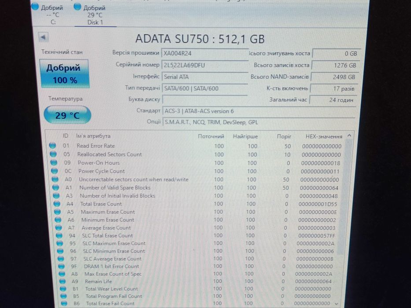The width and height of the screenshot is (411, 308).
Task: Select the Power Cycle Count attribute name
Action: tap(101, 171)
